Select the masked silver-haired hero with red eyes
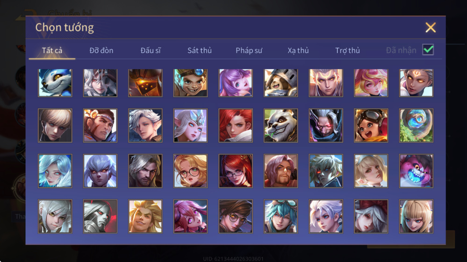This screenshot has width=467, height=262. click(326, 125)
